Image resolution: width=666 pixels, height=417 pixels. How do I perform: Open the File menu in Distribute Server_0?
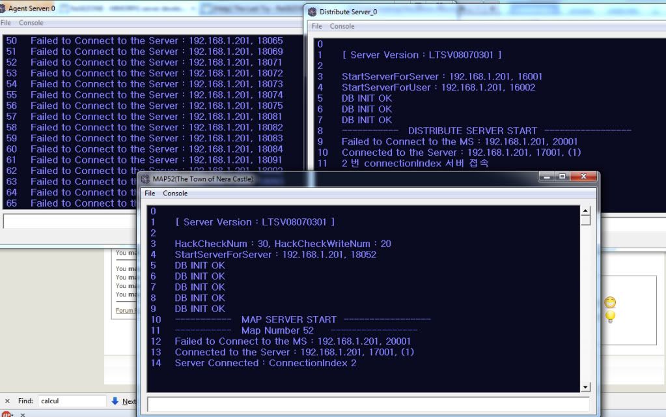tap(317, 26)
